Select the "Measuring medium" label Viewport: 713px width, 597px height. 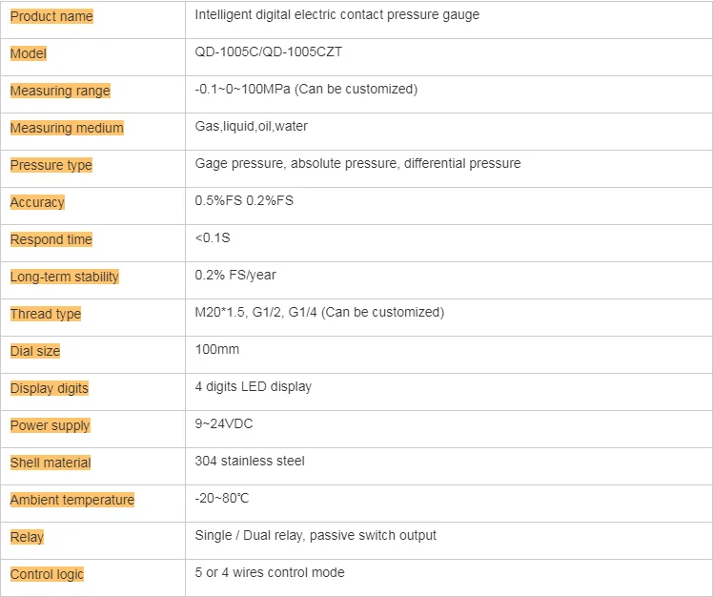pos(67,128)
